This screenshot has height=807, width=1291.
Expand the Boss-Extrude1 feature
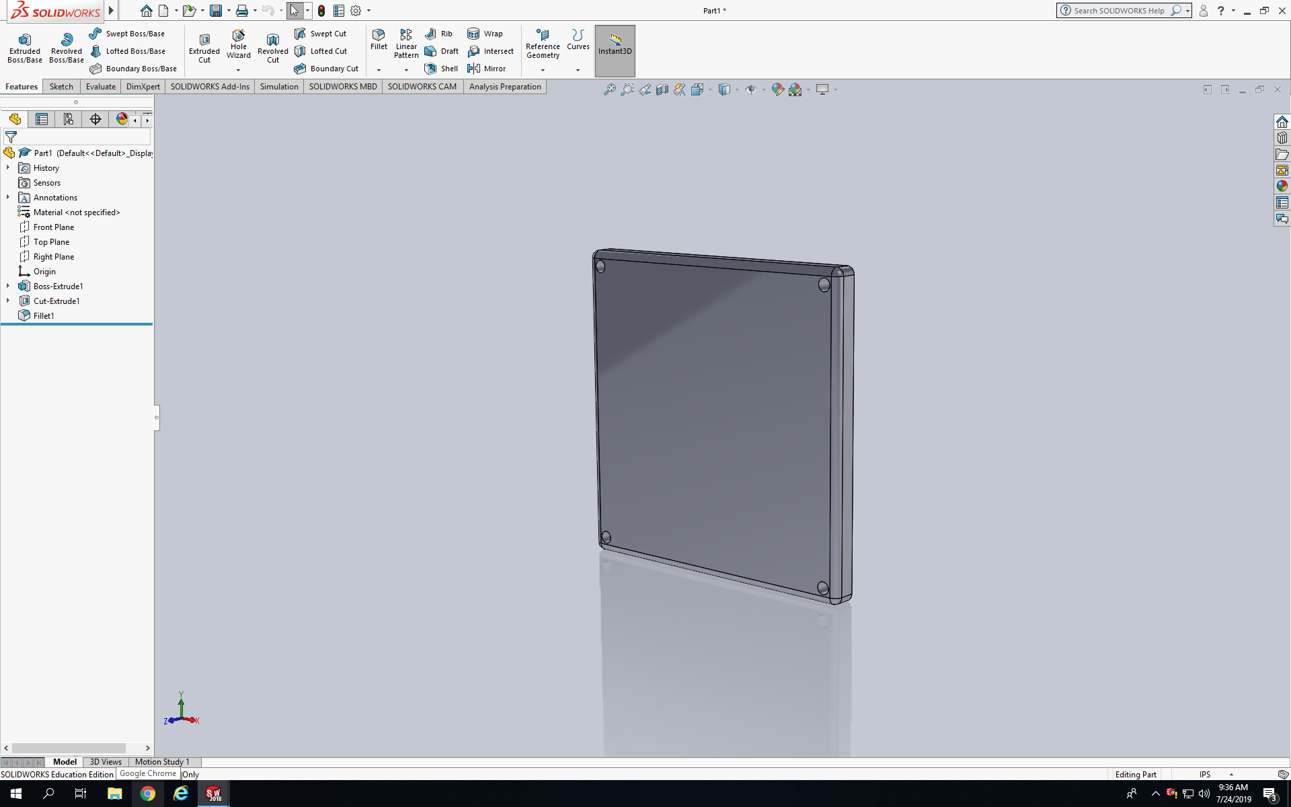point(8,286)
